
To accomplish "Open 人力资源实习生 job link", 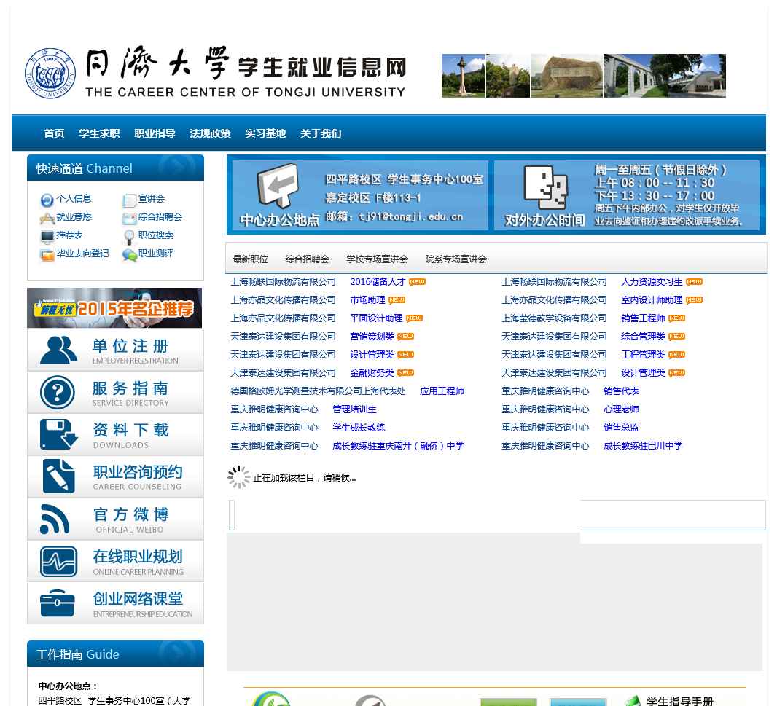I will [652, 282].
